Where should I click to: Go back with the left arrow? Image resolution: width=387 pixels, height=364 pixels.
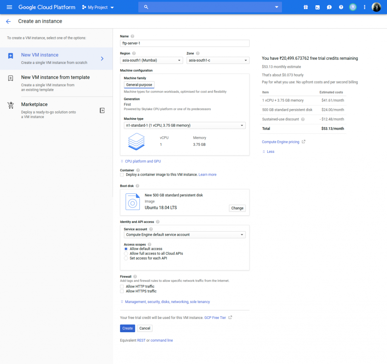8,22
